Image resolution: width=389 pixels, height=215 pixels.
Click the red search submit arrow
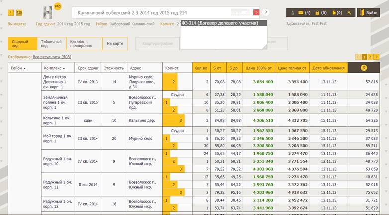pyautogui.click(x=256, y=12)
